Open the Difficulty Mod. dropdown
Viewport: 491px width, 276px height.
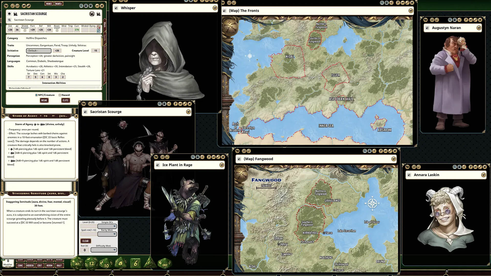[x=104, y=250]
